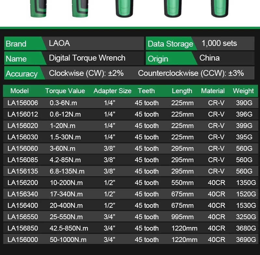The width and height of the screenshot is (260, 255).
Task: Select model LA156400 cell
Action: point(23,205)
